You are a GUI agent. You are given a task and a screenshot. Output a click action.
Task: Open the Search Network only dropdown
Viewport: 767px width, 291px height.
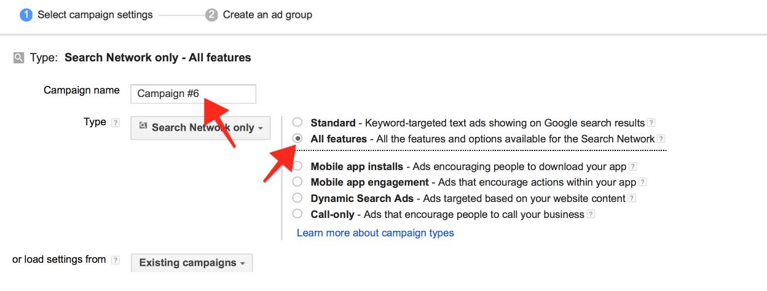[200, 128]
